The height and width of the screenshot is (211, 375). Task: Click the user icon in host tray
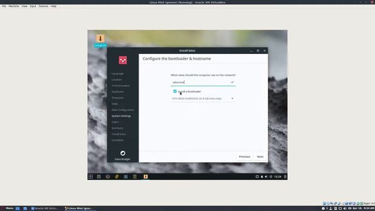tap(330, 209)
